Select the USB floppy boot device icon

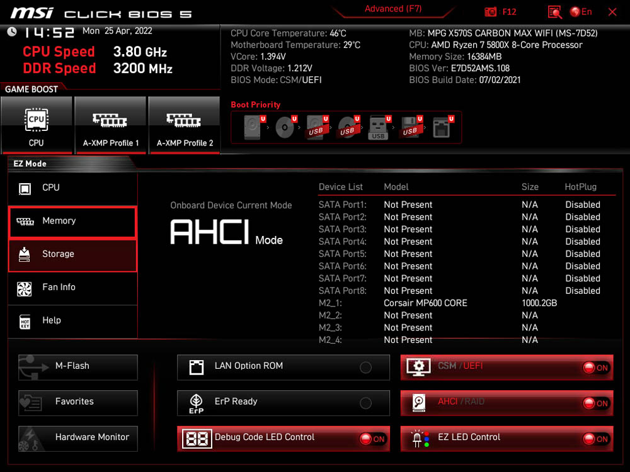point(411,127)
